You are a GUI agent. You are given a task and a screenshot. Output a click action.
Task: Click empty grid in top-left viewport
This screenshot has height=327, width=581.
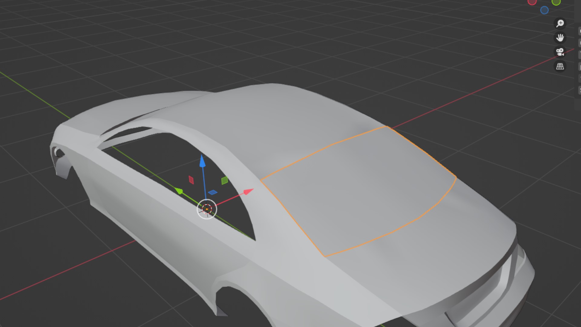pyautogui.click(x=61, y=36)
